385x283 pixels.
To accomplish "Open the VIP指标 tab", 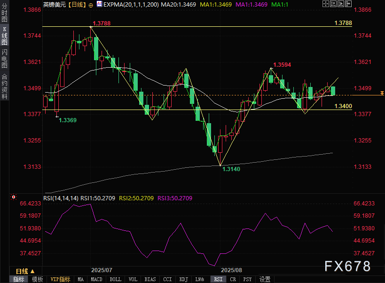I will coord(60,279).
